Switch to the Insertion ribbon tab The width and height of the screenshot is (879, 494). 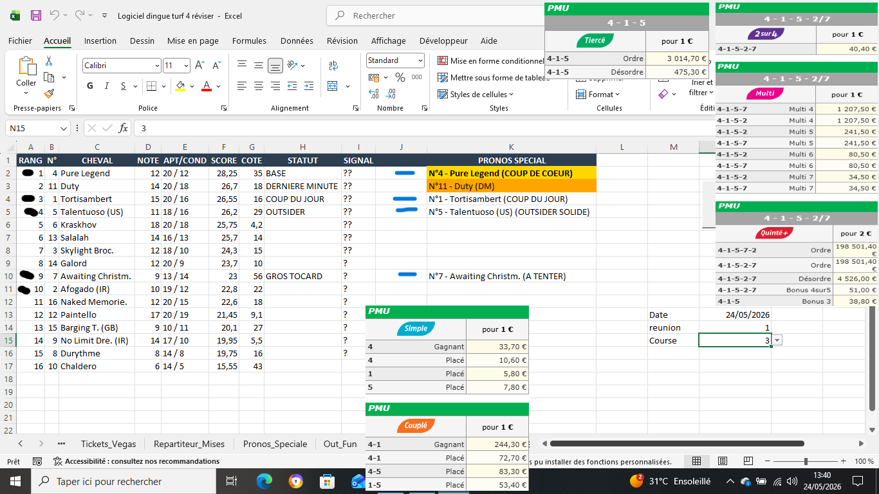(100, 41)
